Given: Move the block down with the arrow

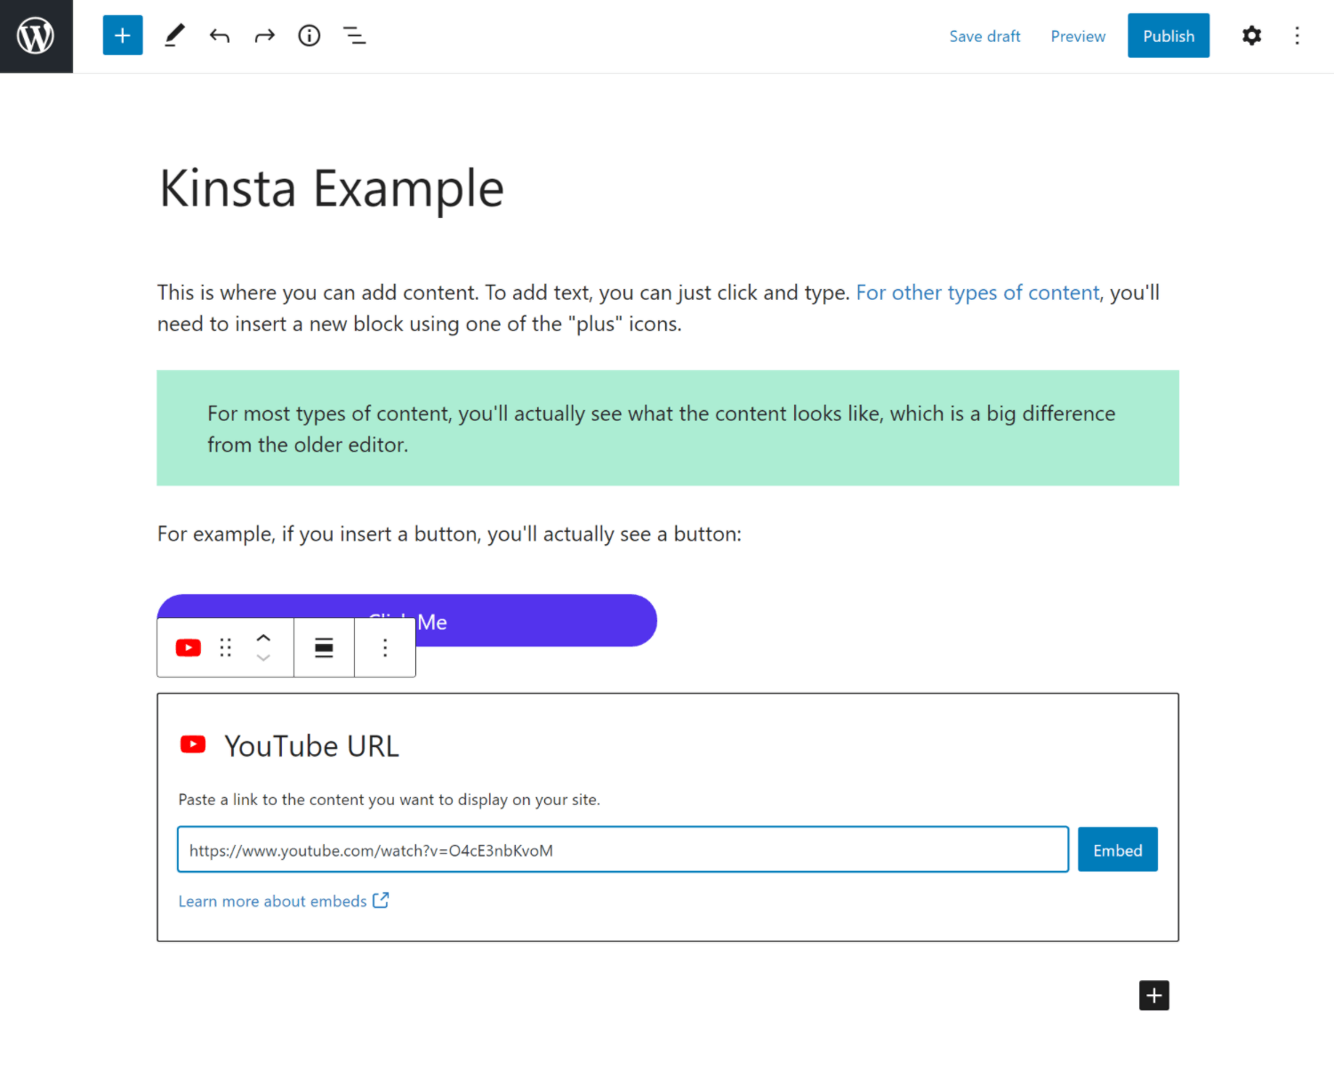Looking at the screenshot, I should (x=263, y=658).
